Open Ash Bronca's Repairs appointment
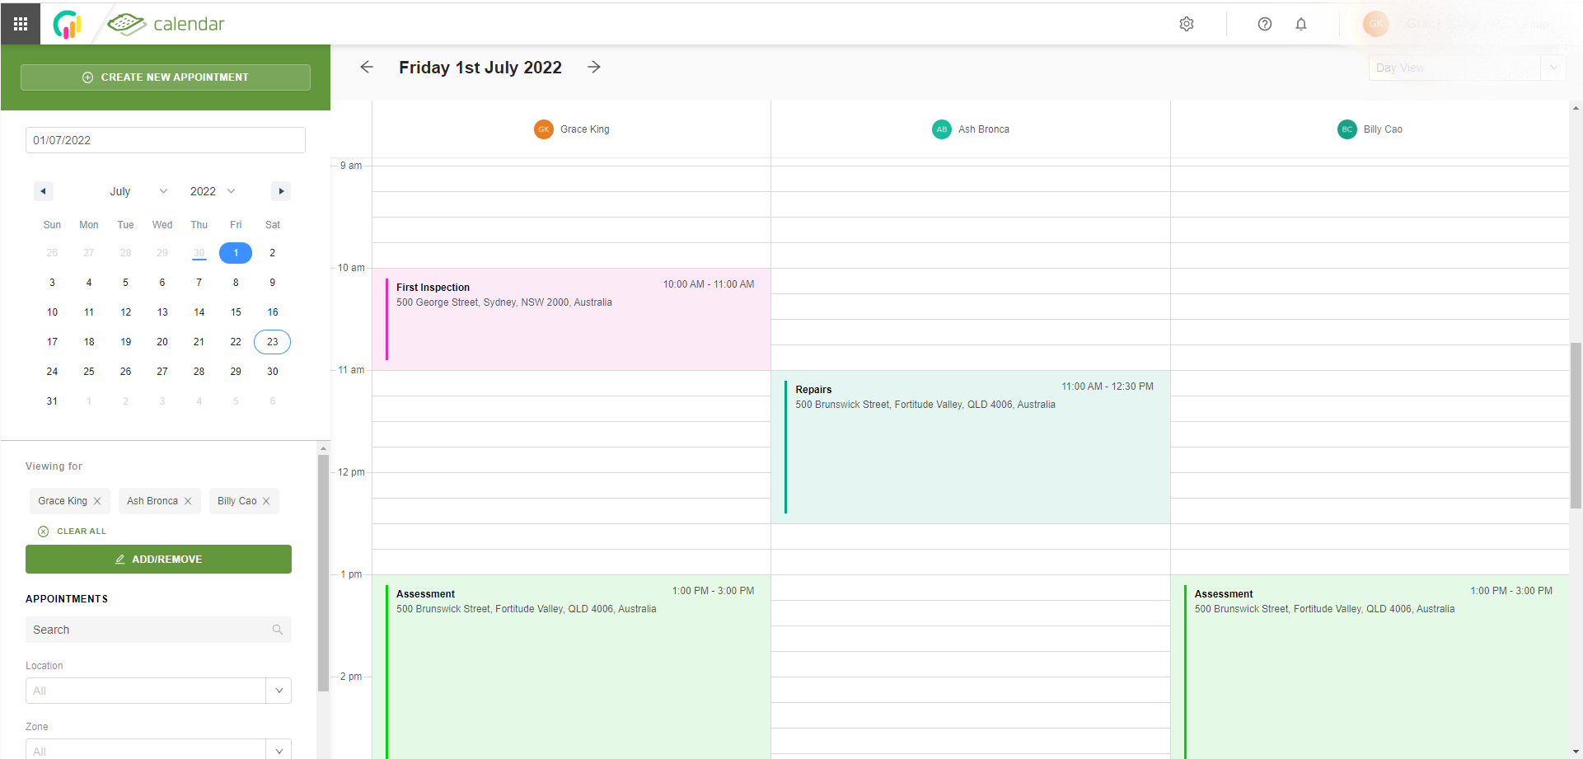 tap(971, 447)
